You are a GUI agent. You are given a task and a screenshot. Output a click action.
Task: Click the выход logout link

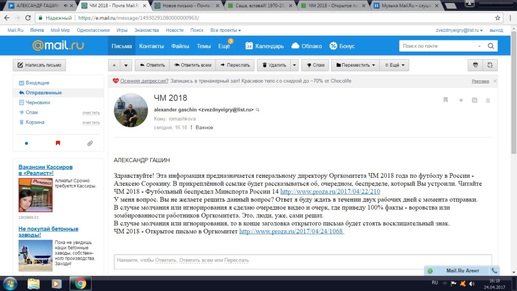496,30
